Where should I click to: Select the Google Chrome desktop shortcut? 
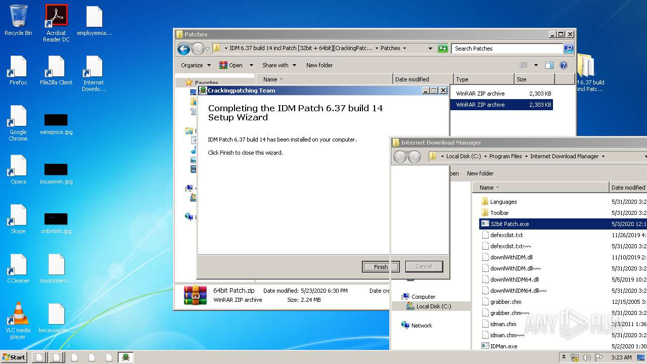[18, 123]
